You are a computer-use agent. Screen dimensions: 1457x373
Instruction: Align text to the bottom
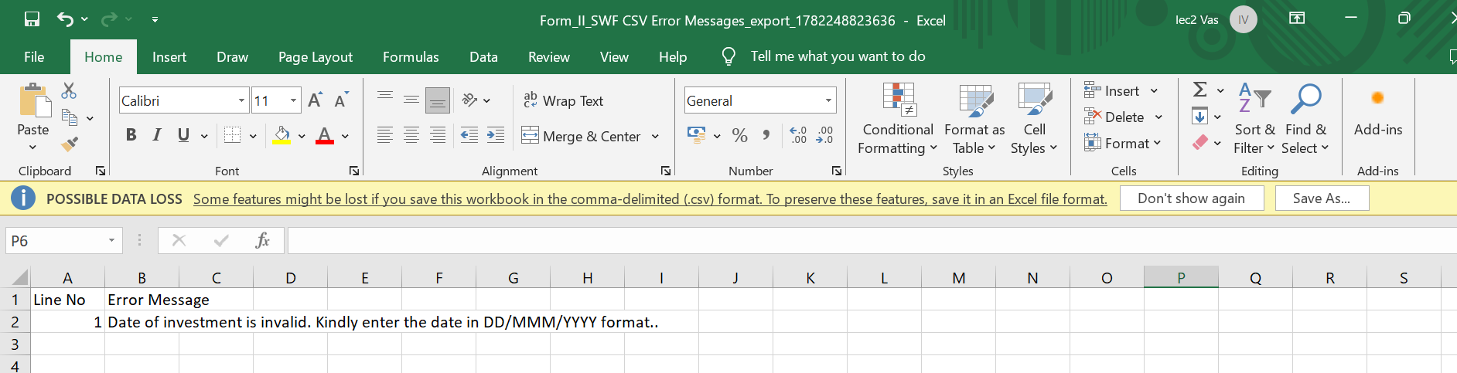point(438,100)
